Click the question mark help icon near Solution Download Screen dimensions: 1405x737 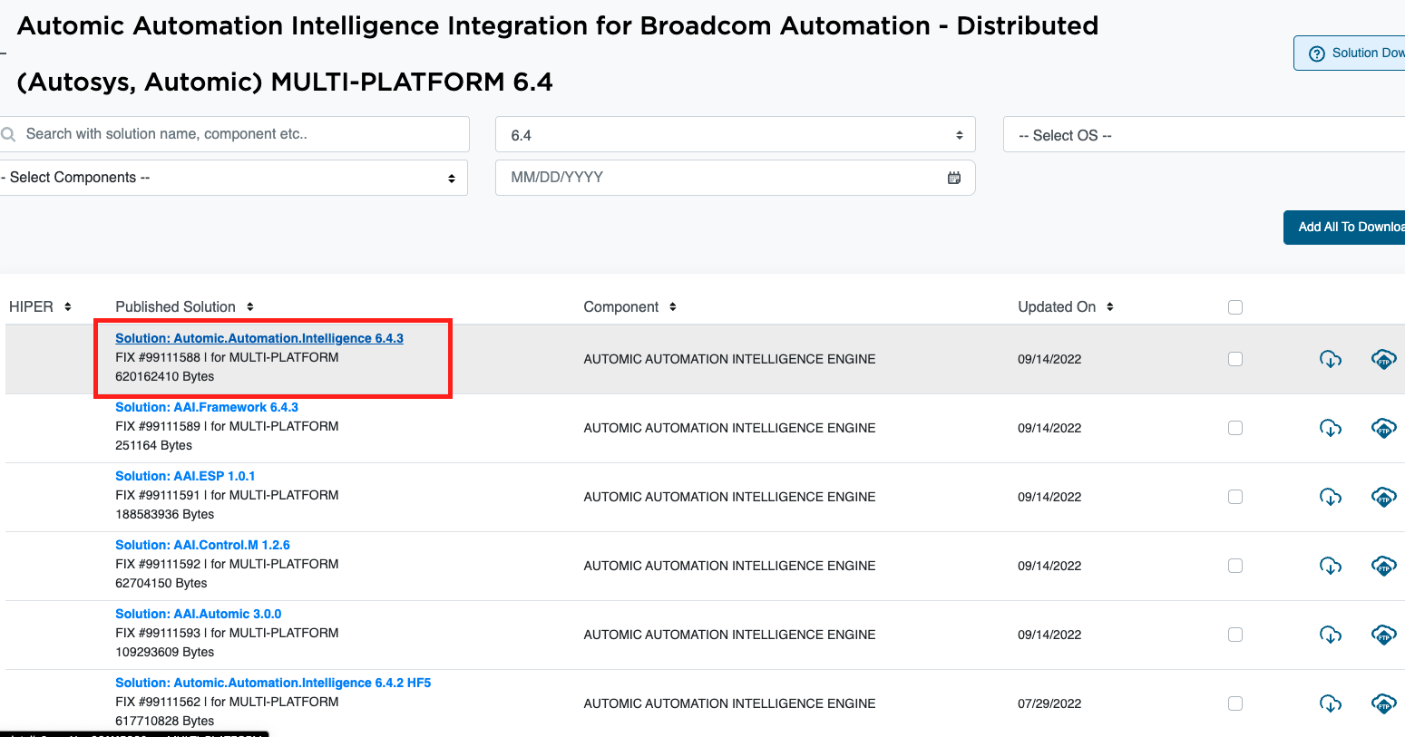[1317, 53]
